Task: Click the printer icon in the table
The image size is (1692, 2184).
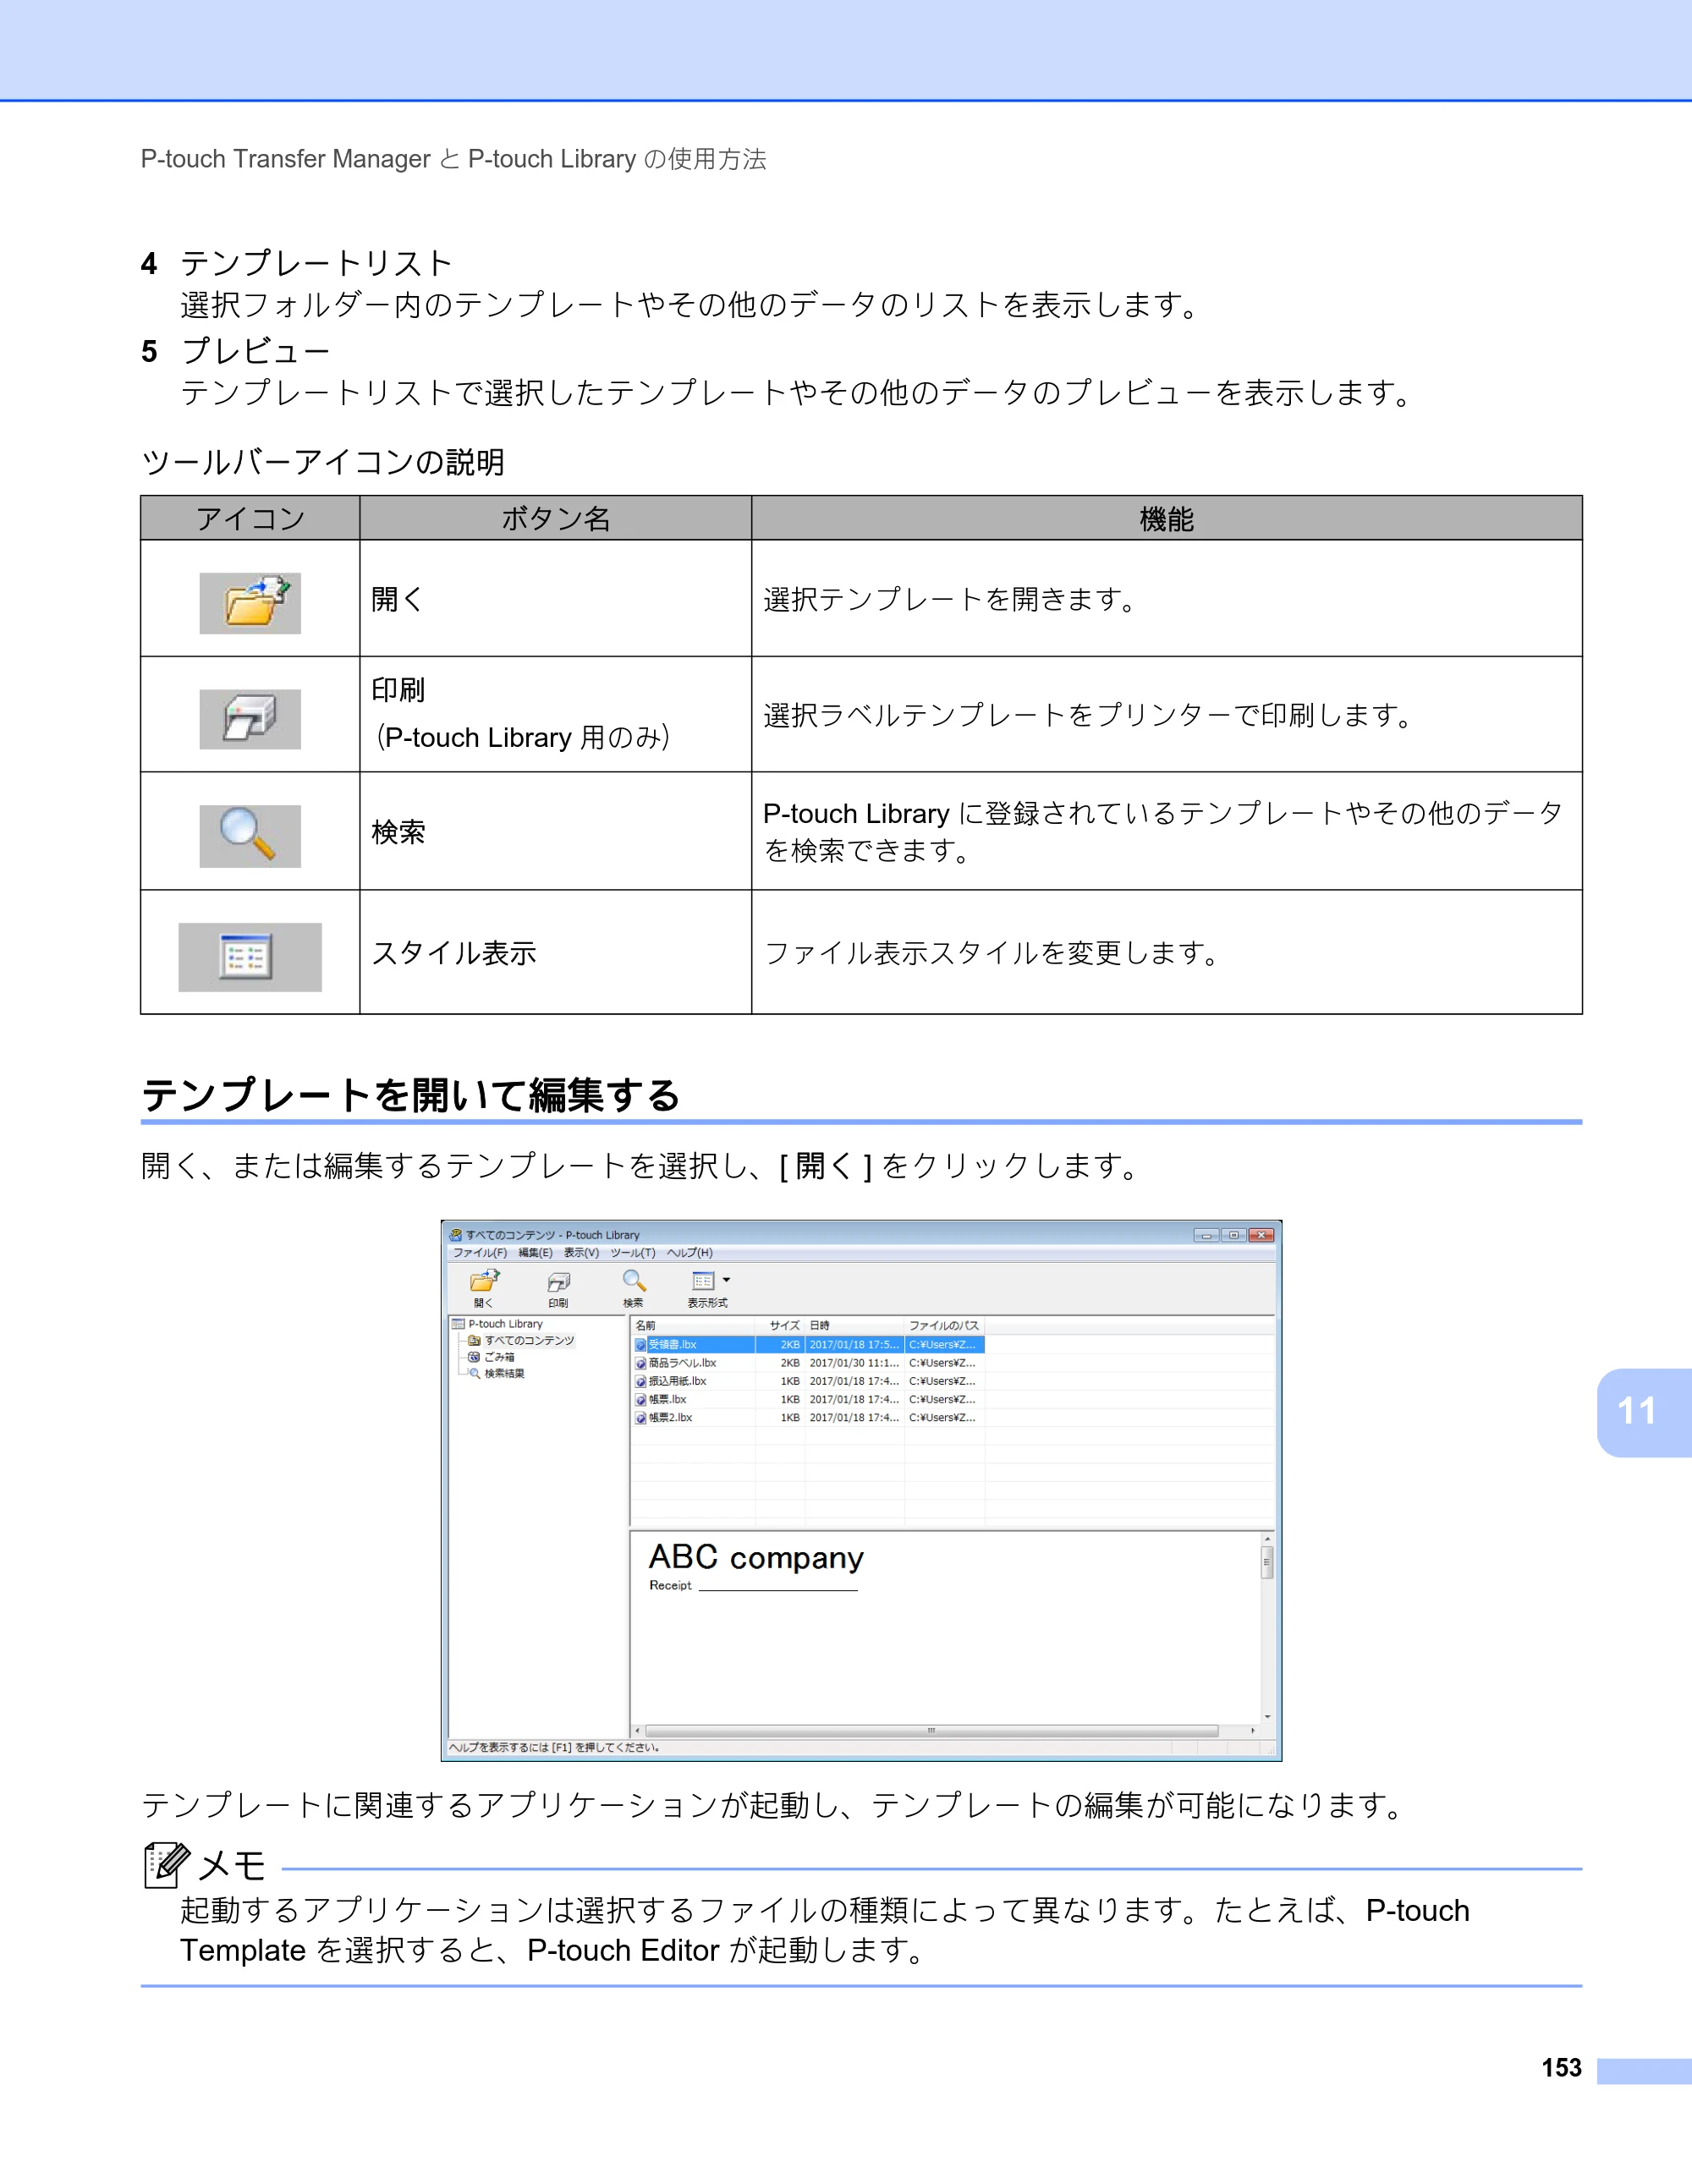Action: click(x=250, y=719)
